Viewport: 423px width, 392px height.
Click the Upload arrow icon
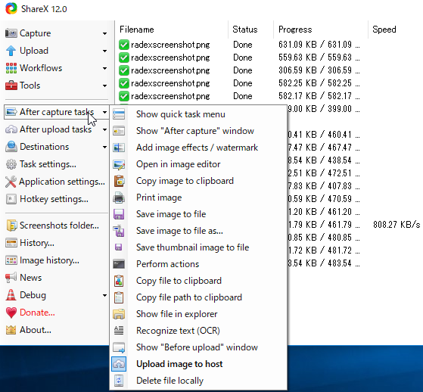pyautogui.click(x=11, y=51)
